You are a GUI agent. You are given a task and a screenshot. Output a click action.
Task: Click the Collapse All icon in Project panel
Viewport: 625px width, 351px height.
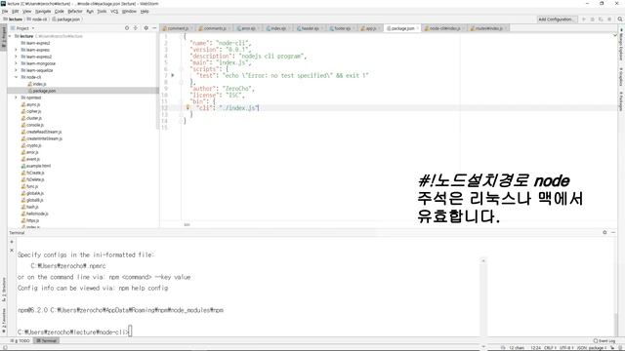(x=136, y=28)
